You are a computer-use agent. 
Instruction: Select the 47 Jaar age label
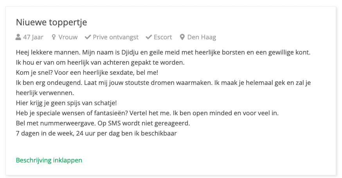point(33,37)
